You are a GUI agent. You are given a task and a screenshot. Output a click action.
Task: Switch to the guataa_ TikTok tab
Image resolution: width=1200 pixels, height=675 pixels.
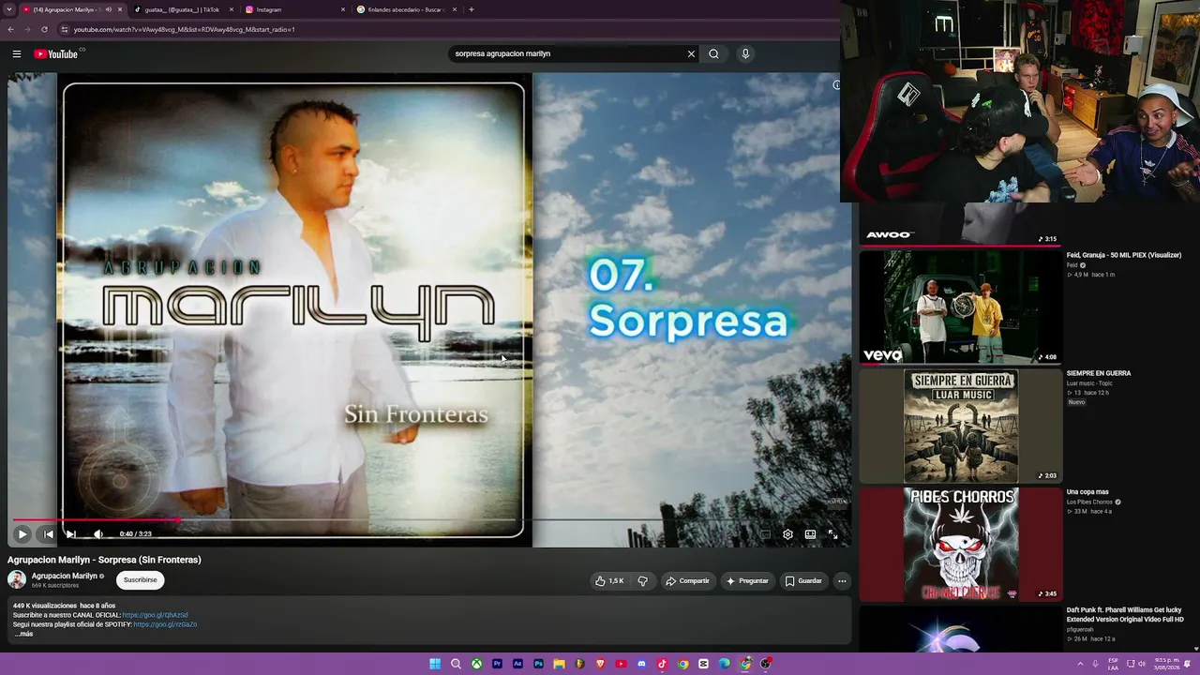click(182, 9)
